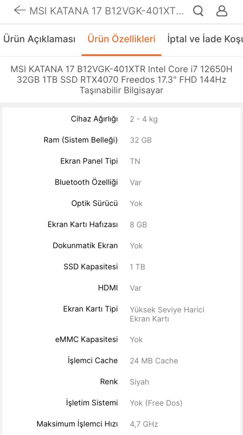Click the Yüksek Seviye Harici Ekran Kartı value
This screenshot has width=243, height=435.
click(x=167, y=314)
